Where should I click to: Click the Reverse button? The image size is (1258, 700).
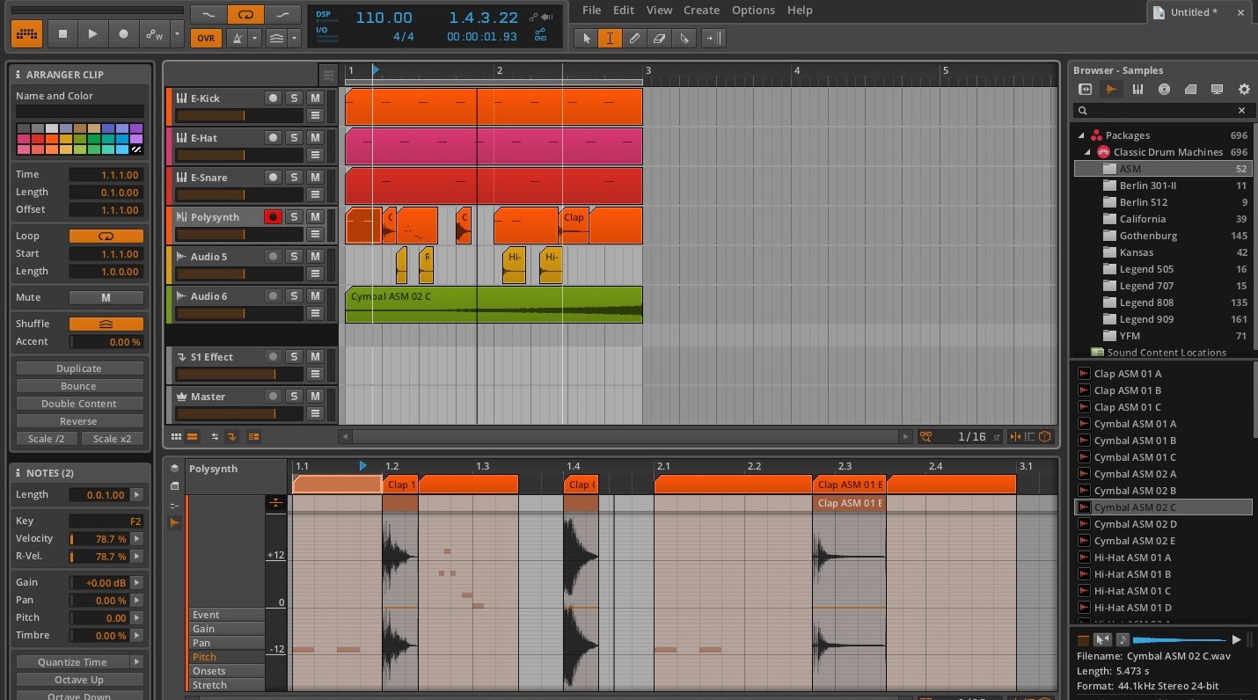point(79,421)
